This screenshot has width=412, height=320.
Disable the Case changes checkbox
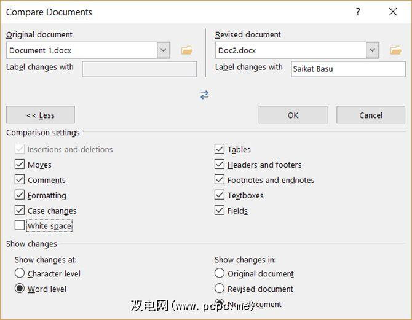click(20, 211)
